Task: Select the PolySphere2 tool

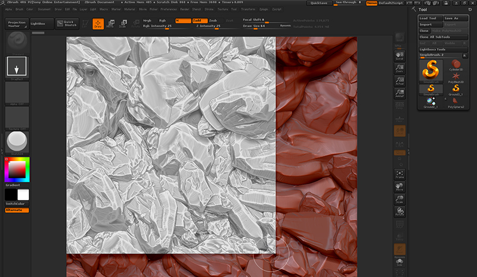Action: click(456, 103)
